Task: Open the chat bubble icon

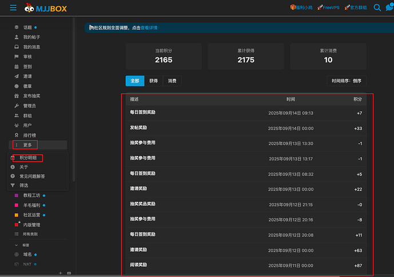Action: 388,8
